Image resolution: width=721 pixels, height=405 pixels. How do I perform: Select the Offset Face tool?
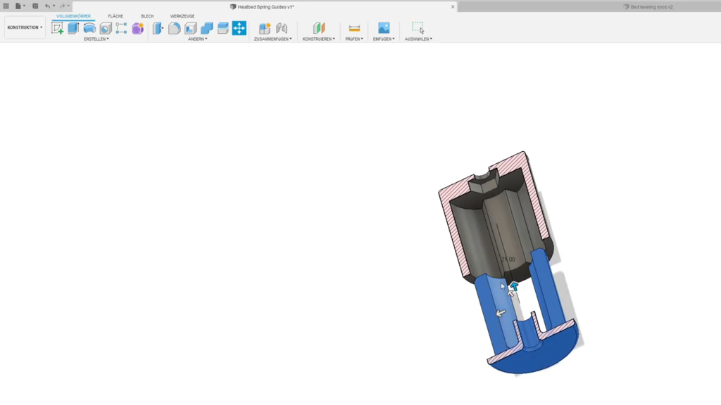pos(223,28)
